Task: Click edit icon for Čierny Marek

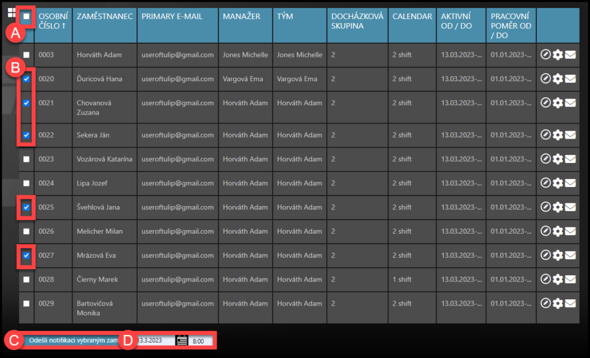Action: [545, 279]
